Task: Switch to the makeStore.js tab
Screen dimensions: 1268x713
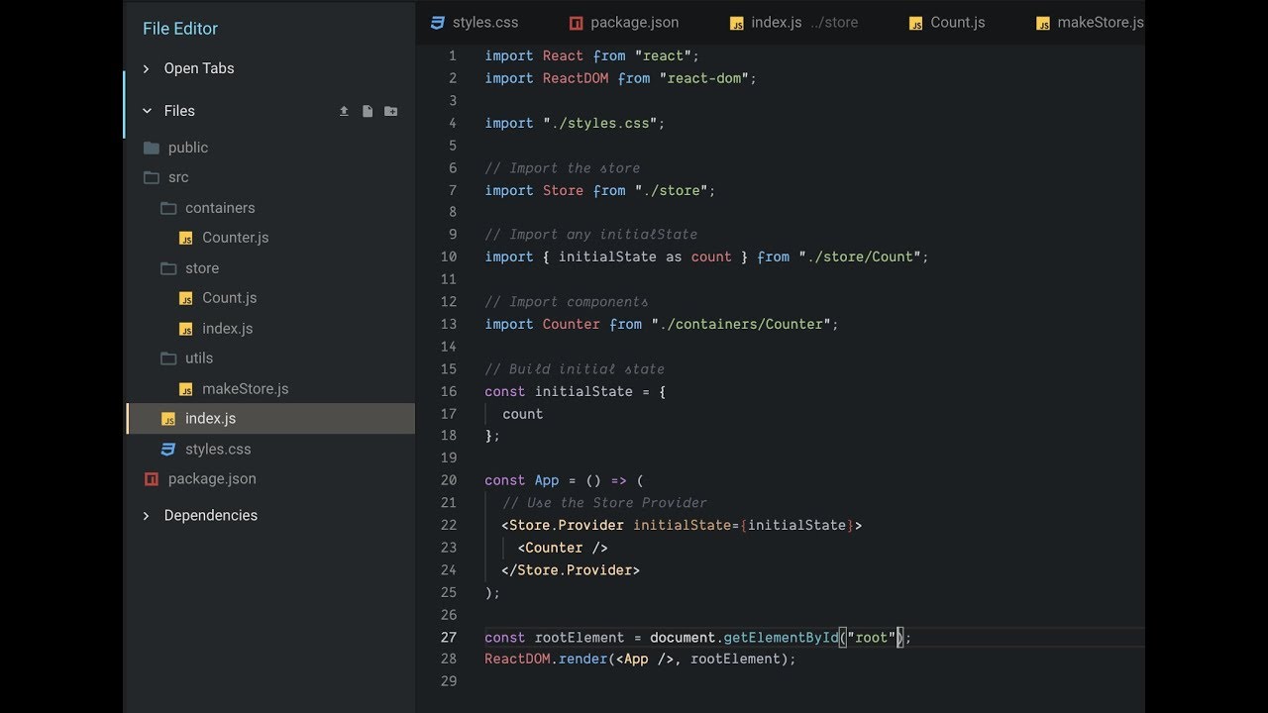Action: click(1089, 22)
